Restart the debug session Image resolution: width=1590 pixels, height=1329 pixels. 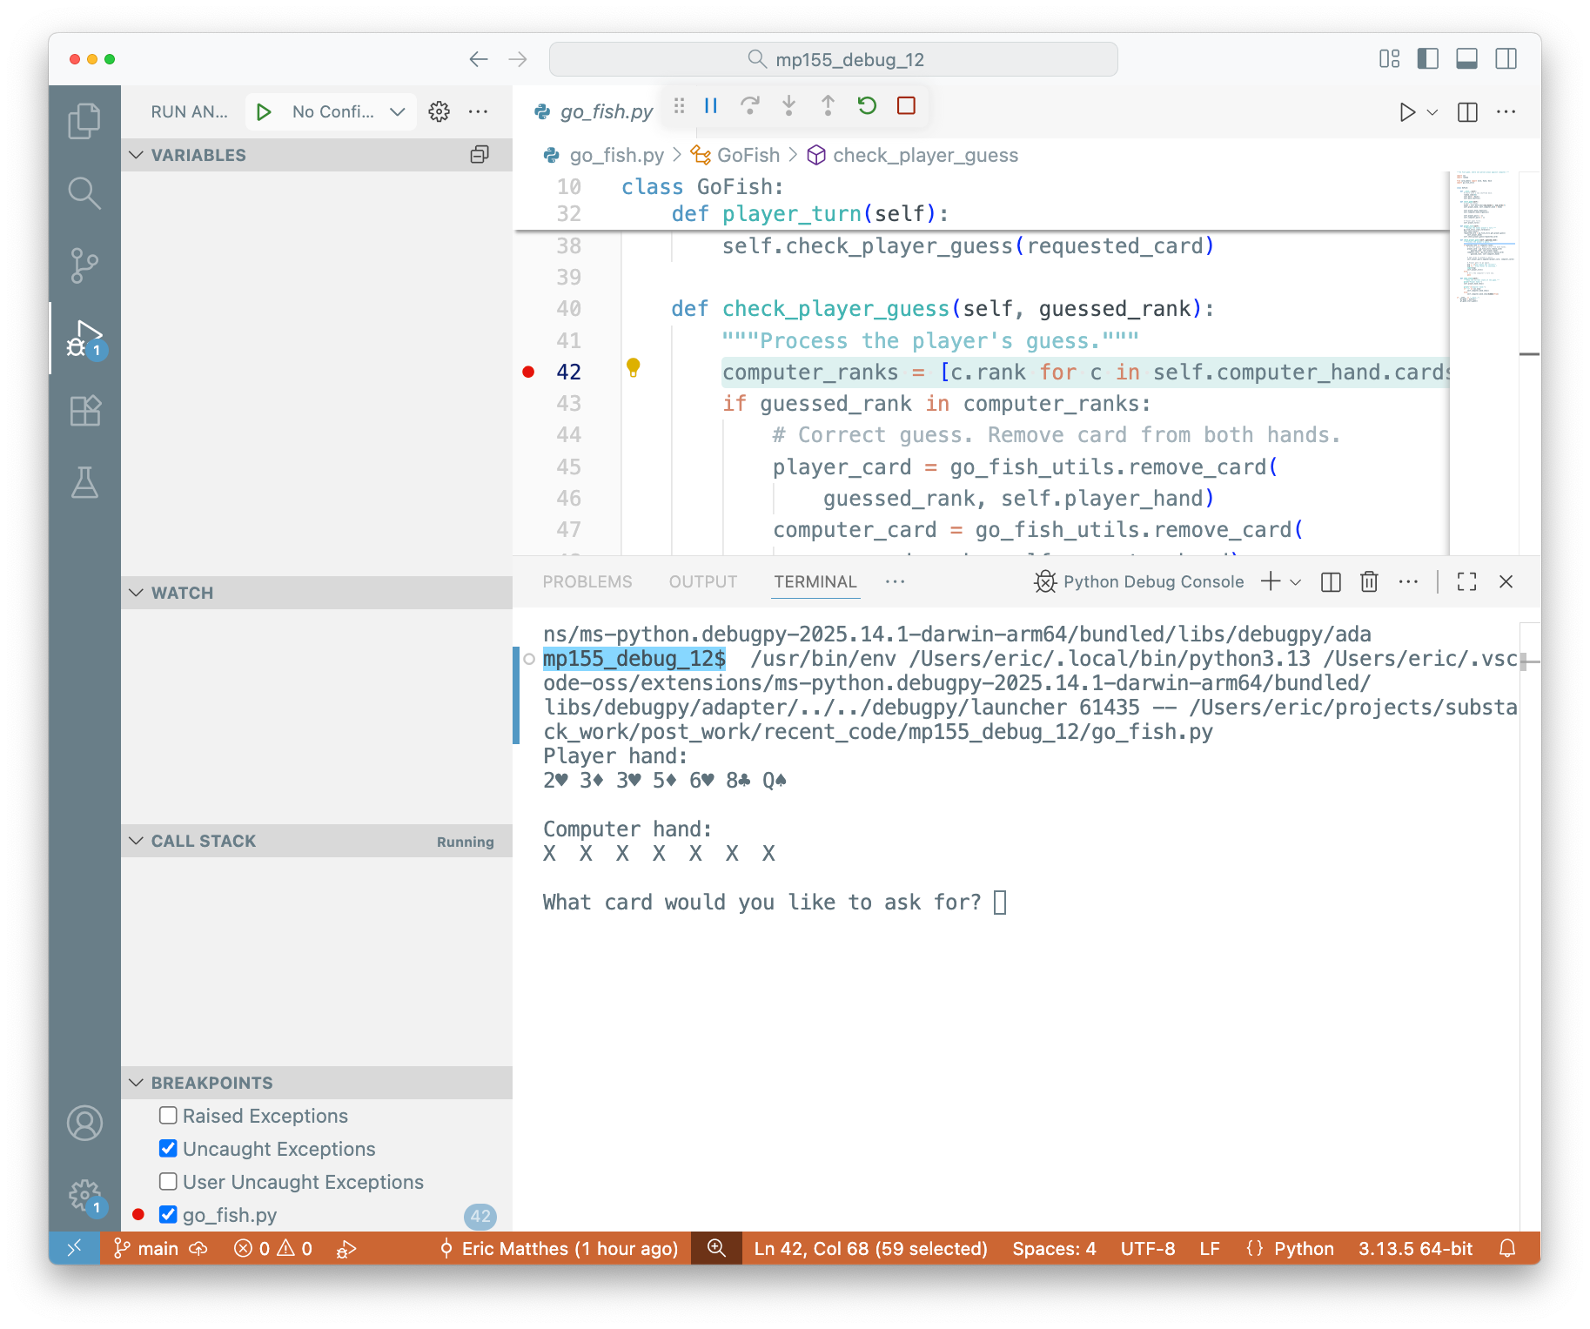click(x=867, y=105)
